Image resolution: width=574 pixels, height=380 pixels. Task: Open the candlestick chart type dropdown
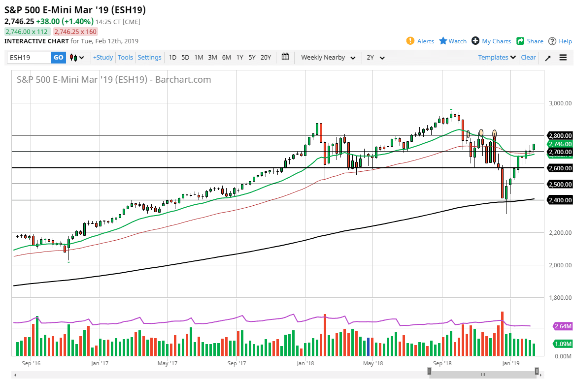(x=77, y=58)
